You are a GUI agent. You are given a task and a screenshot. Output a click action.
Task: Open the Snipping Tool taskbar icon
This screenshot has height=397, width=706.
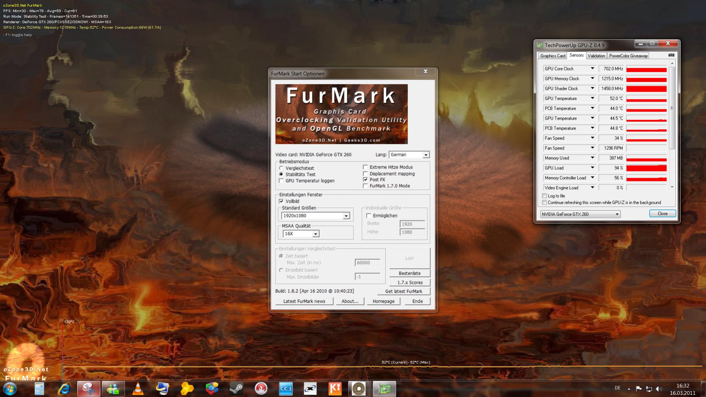89,389
